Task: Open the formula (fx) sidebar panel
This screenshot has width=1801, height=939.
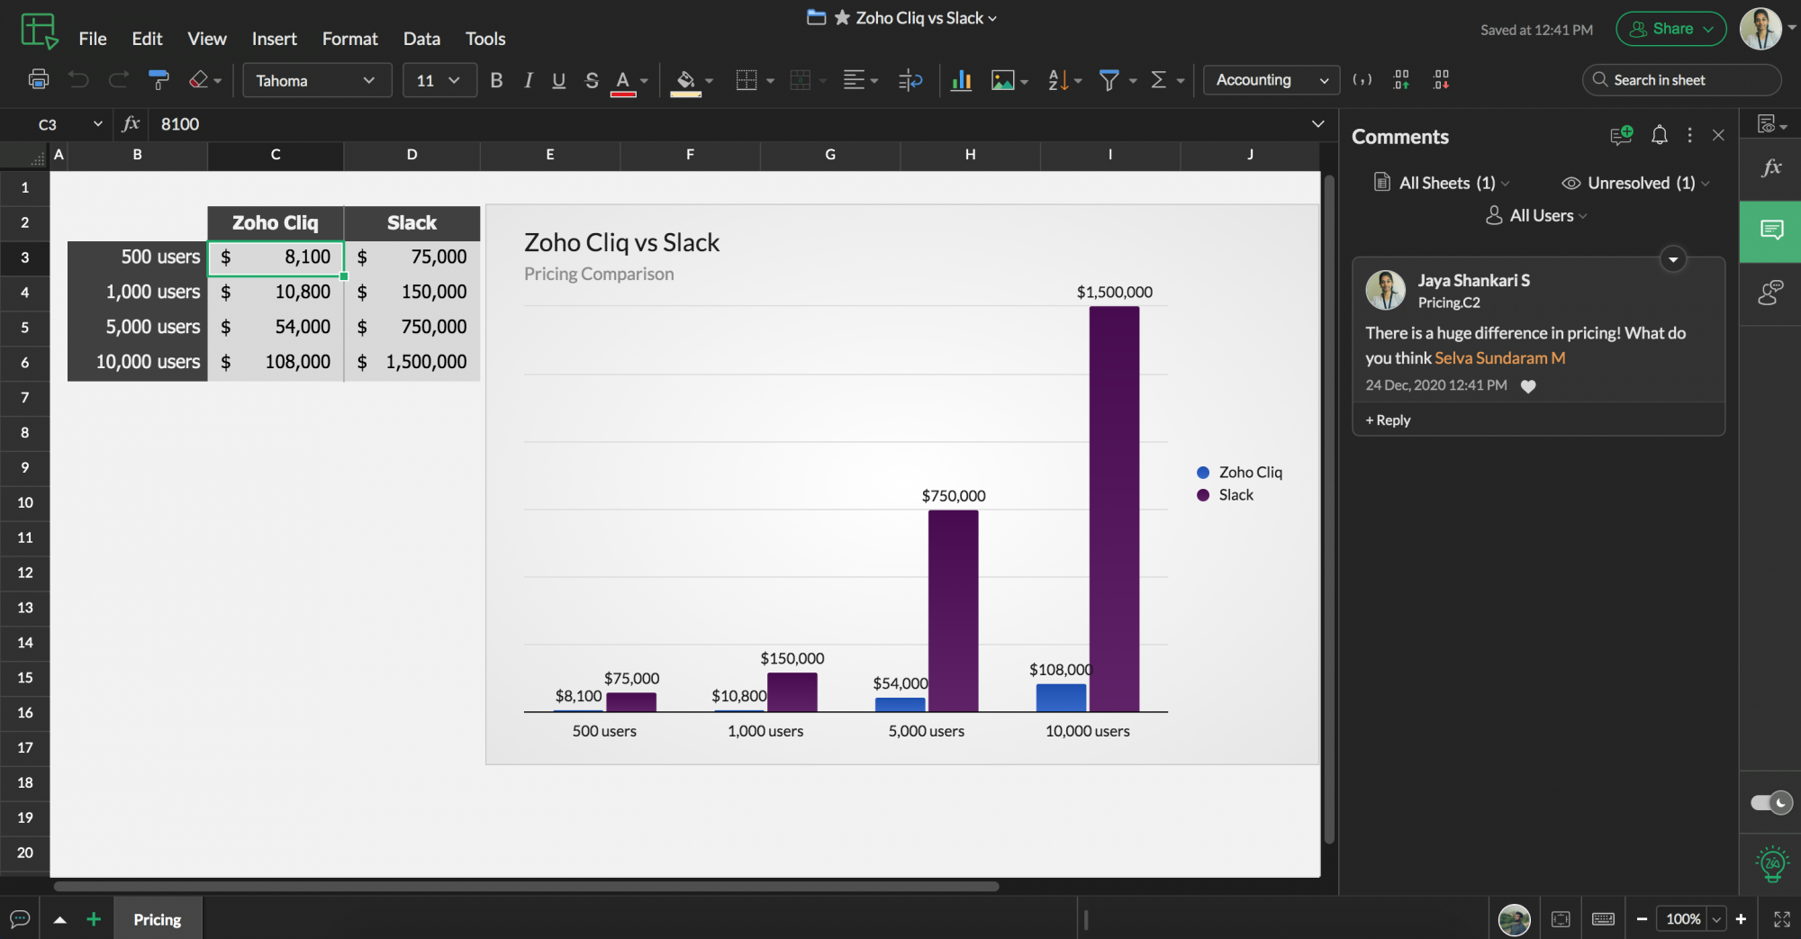Action: tap(1770, 167)
